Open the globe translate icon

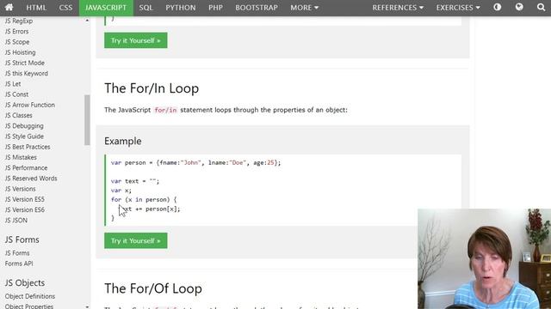(x=519, y=8)
